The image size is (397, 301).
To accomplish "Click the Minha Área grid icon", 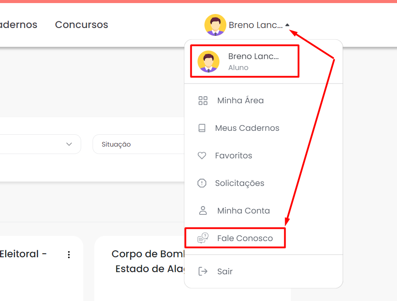I will point(203,101).
